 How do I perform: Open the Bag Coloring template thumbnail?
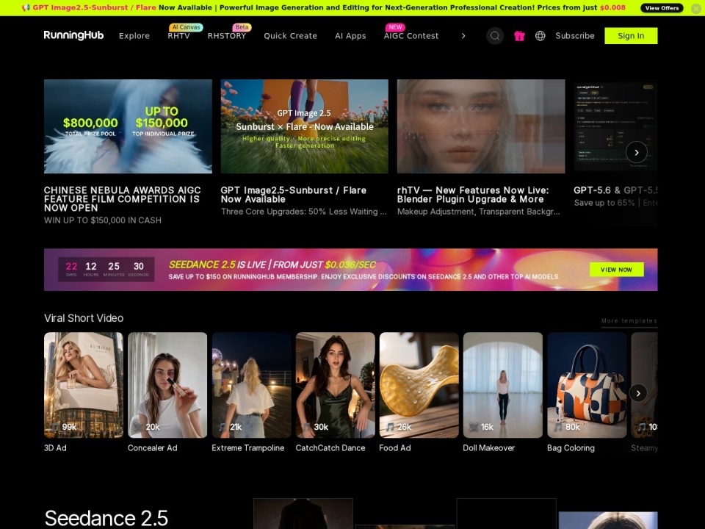587,385
